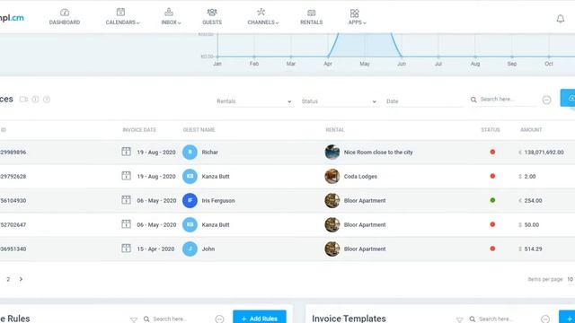Click the question mark help icon

(x=47, y=100)
